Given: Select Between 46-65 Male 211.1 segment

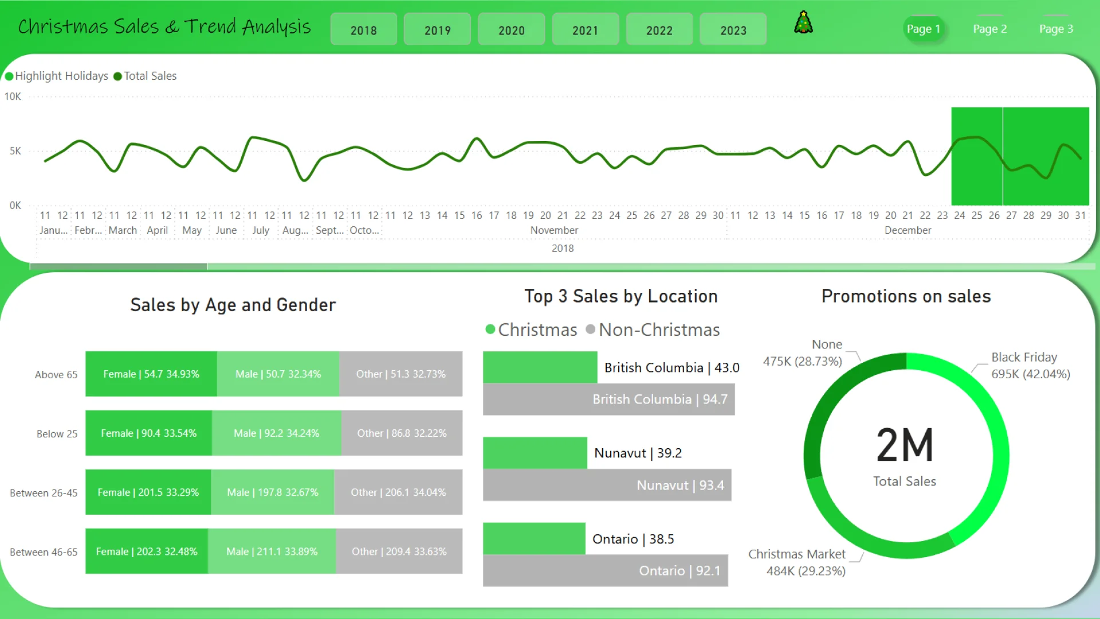Looking at the screenshot, I should tap(272, 551).
